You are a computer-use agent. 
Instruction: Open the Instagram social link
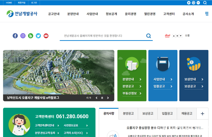[x=23, y=36]
